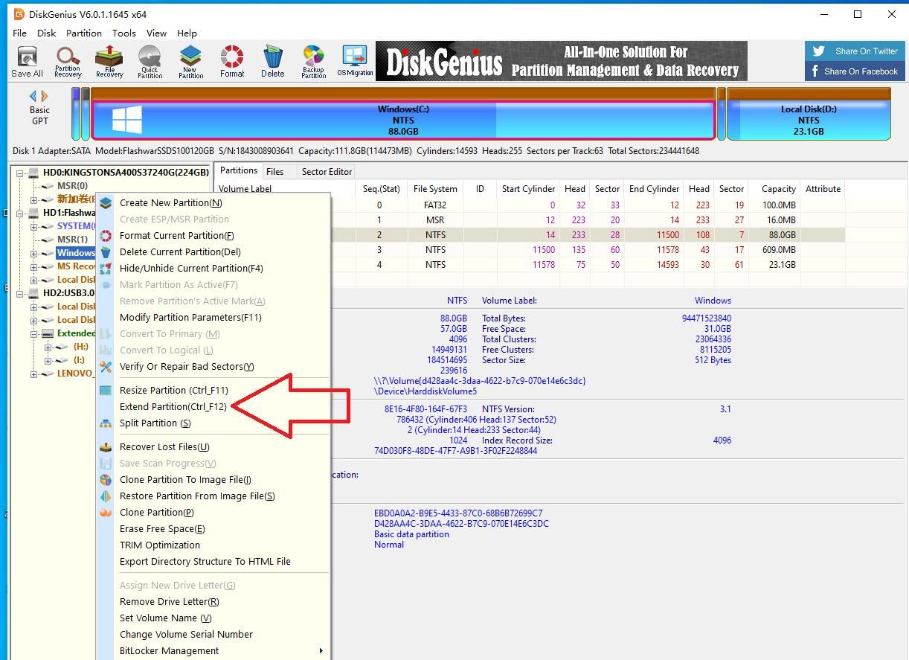Click the Quick Partition icon
The width and height of the screenshot is (909, 660).
pos(150,62)
